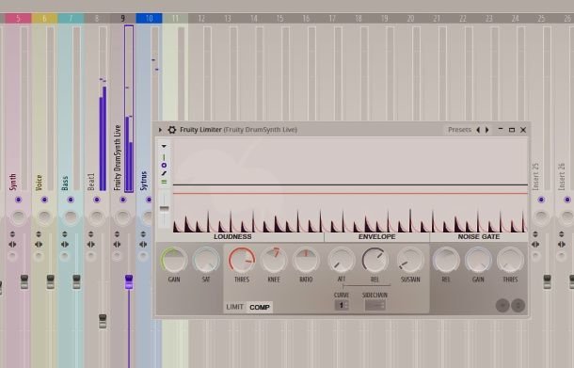Mute the Insert 25 mixer track
This screenshot has width=574, height=368.
[541, 200]
